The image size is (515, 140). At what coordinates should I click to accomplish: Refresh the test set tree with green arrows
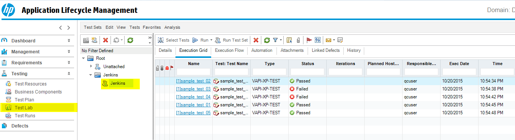pyautogui.click(x=130, y=40)
